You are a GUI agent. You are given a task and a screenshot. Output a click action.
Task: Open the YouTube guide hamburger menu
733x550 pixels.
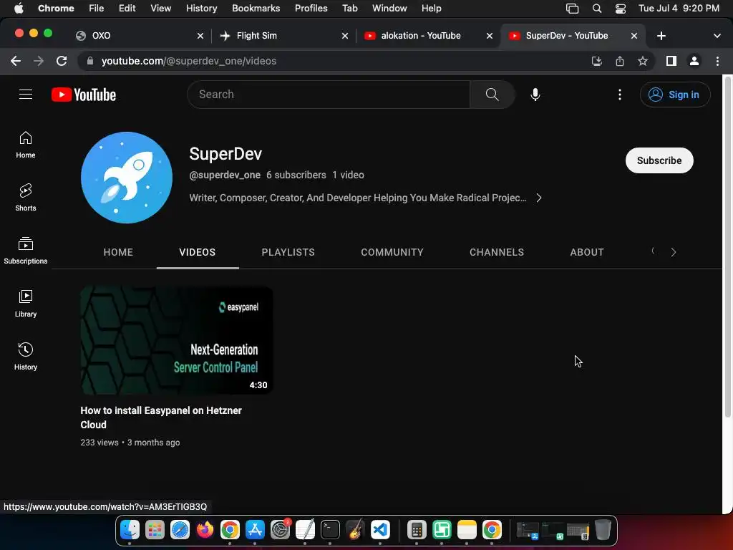pyautogui.click(x=26, y=95)
